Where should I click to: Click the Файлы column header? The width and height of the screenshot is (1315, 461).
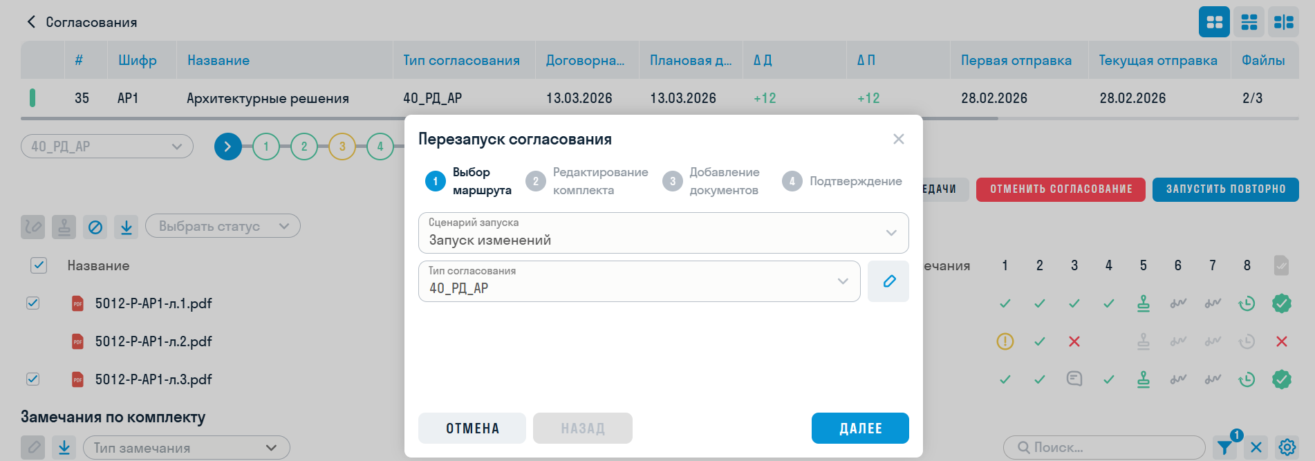tap(1263, 60)
